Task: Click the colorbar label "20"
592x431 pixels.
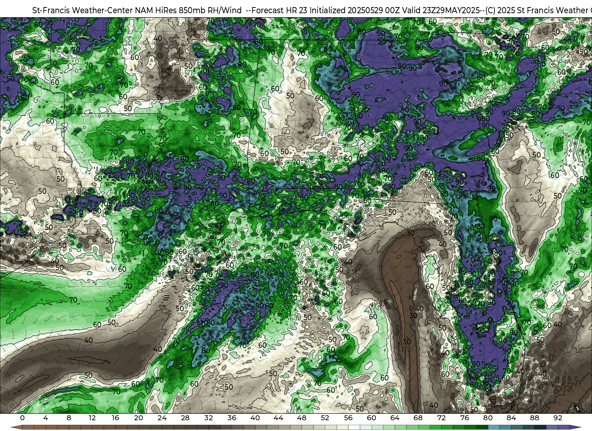Action: tap(139, 418)
